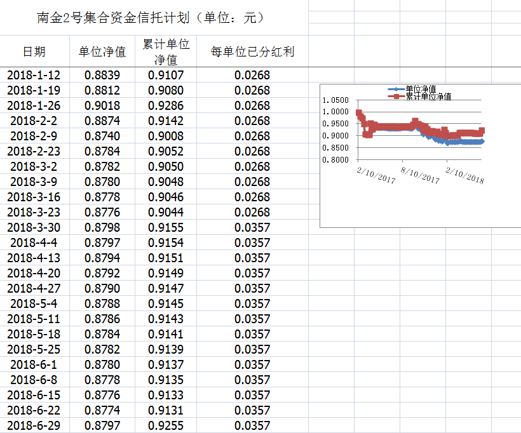Click the cell with value 0.9255
Image resolution: width=521 pixels, height=433 pixels.
click(166, 425)
